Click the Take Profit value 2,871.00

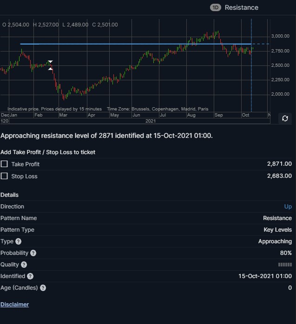pos(279,164)
